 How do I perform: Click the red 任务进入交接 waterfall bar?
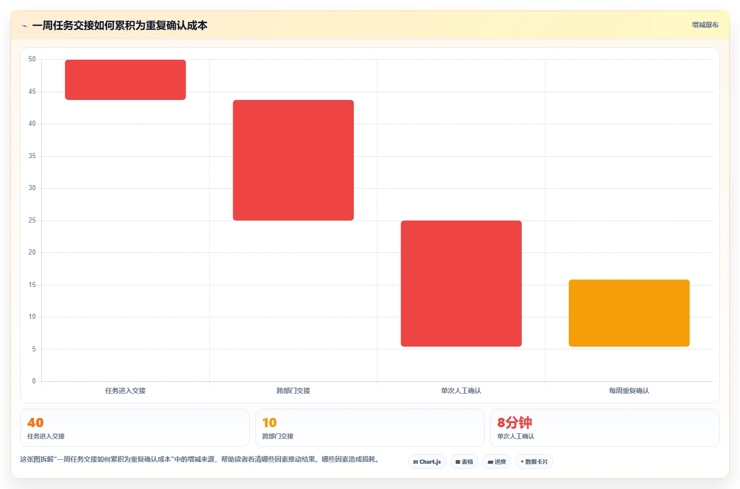point(125,80)
